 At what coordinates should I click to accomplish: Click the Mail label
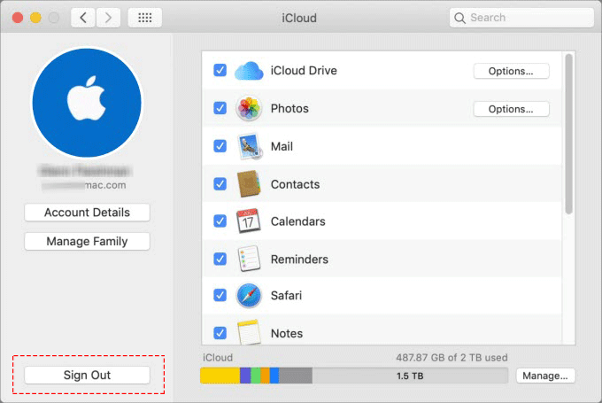coord(282,146)
